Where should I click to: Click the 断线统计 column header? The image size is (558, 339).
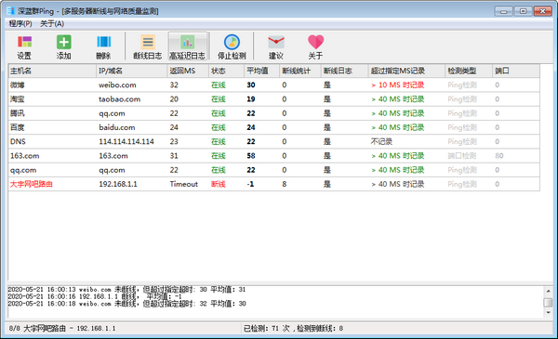click(x=300, y=71)
